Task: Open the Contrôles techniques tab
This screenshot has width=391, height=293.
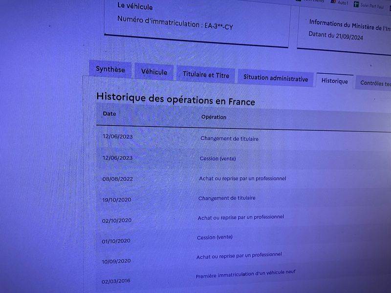Action: coord(374,83)
